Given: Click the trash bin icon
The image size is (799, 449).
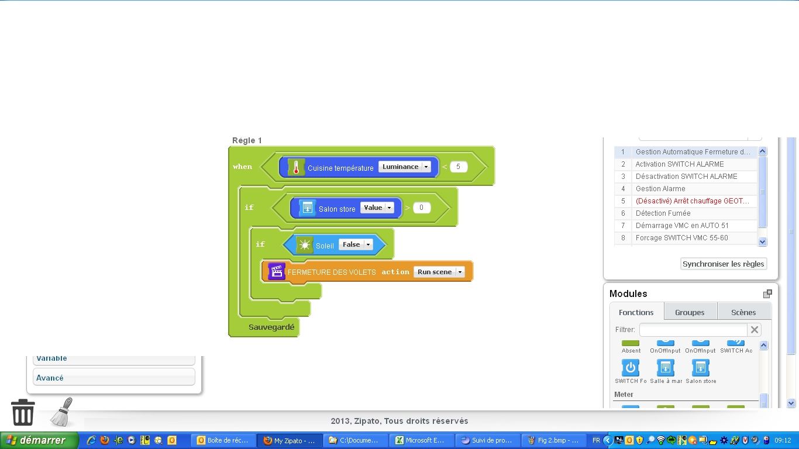Looking at the screenshot, I should 23,412.
